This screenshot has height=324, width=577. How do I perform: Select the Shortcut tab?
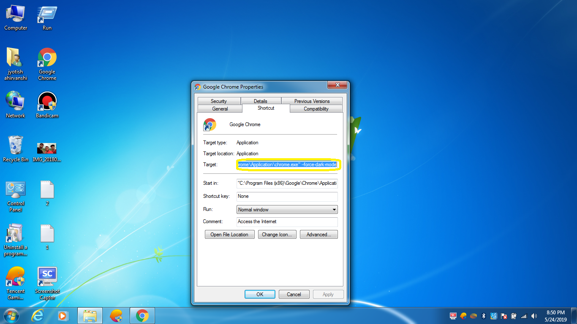click(266, 108)
